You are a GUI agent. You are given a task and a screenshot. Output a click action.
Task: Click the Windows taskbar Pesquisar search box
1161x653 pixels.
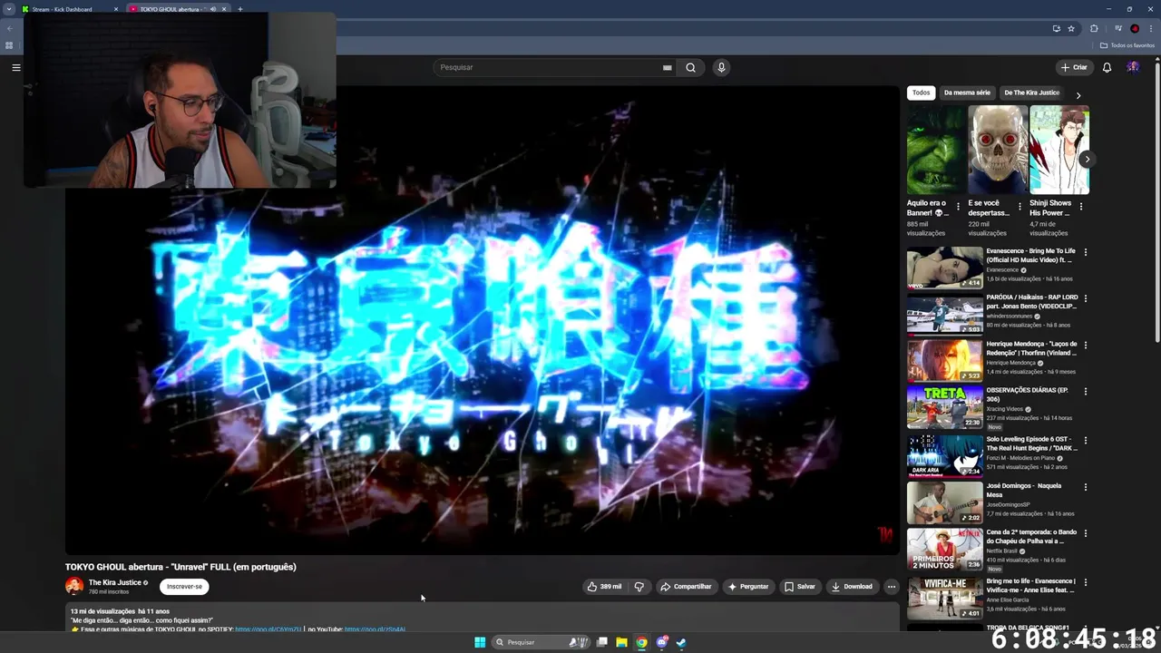541,642
